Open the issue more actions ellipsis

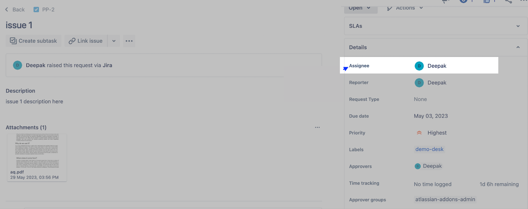point(129,41)
